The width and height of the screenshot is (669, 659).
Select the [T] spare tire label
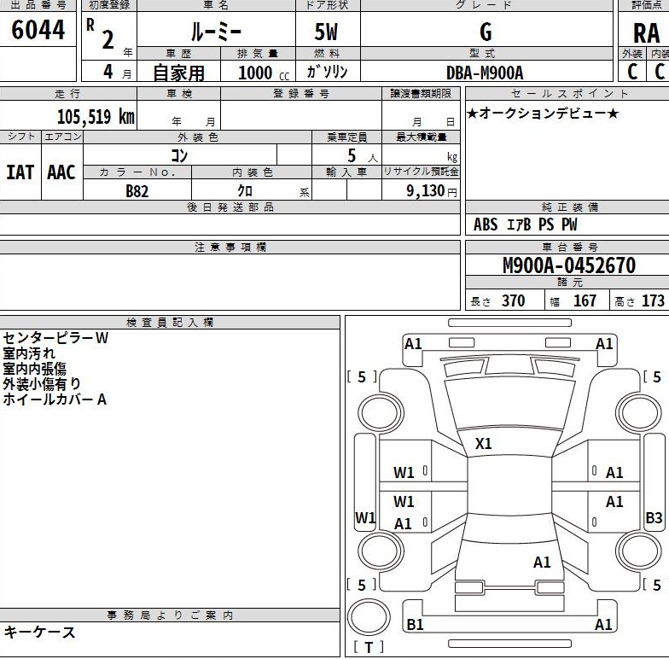pyautogui.click(x=369, y=647)
